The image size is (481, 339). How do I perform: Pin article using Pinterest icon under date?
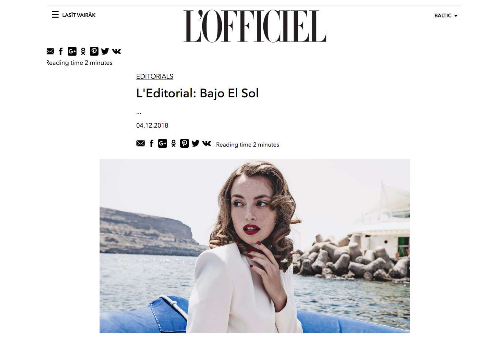[x=184, y=143]
